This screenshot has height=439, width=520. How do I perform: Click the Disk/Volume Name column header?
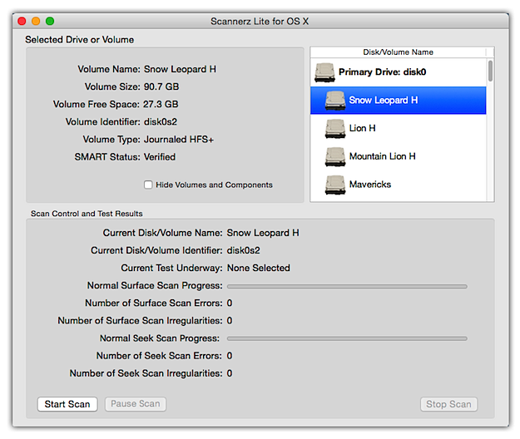pos(398,52)
